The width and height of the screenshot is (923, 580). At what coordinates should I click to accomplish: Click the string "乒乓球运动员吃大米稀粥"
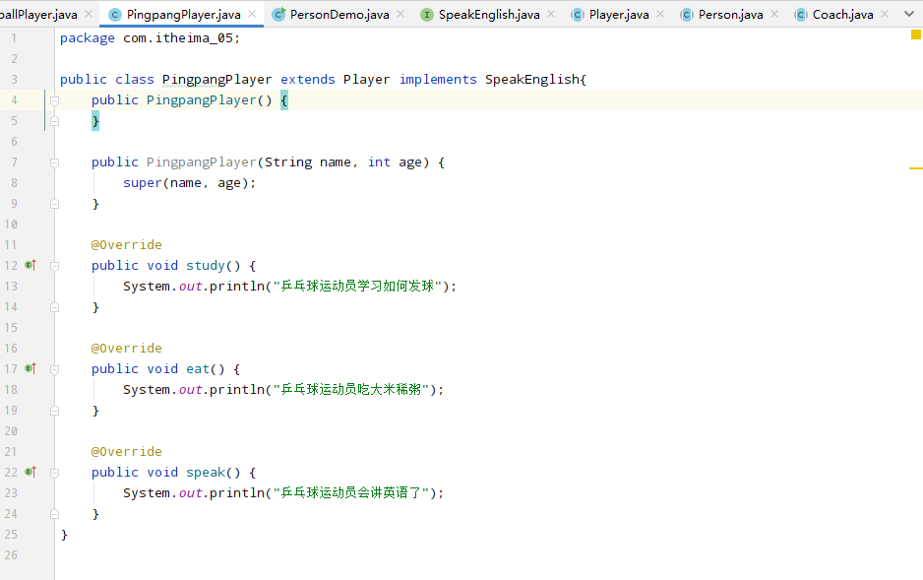tap(351, 389)
